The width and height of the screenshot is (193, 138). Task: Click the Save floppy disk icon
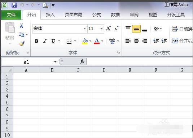pyautogui.click(x=14, y=5)
